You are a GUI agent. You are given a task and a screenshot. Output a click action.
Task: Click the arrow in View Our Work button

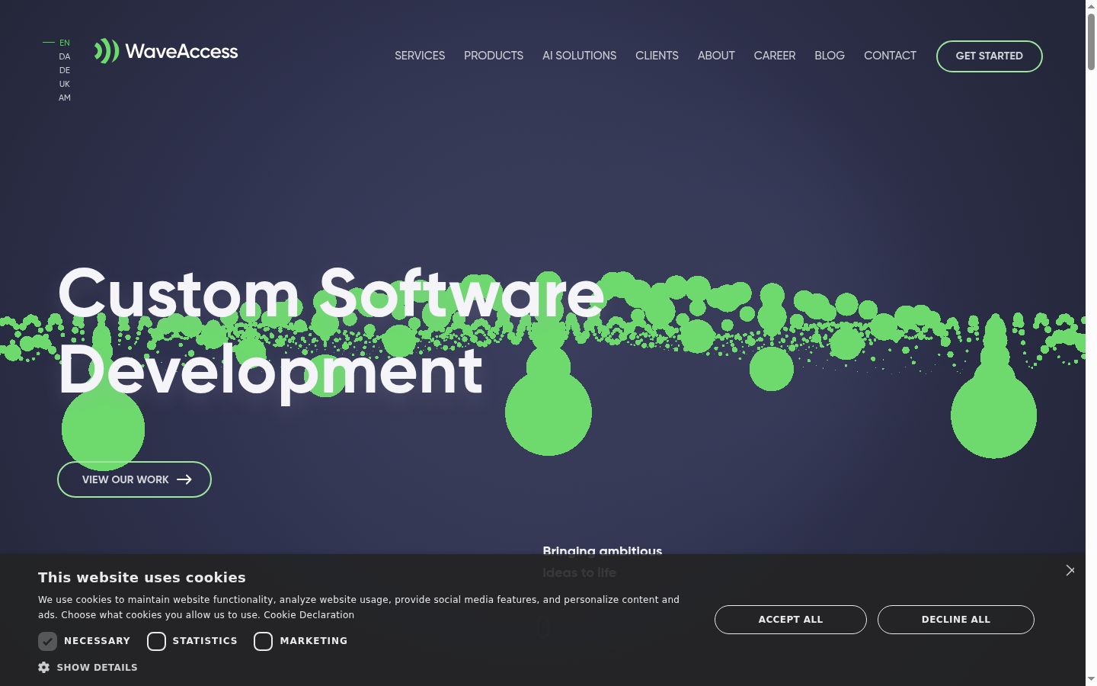click(184, 479)
